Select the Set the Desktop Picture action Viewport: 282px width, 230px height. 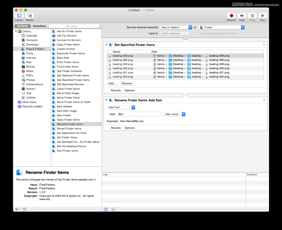[77, 146]
